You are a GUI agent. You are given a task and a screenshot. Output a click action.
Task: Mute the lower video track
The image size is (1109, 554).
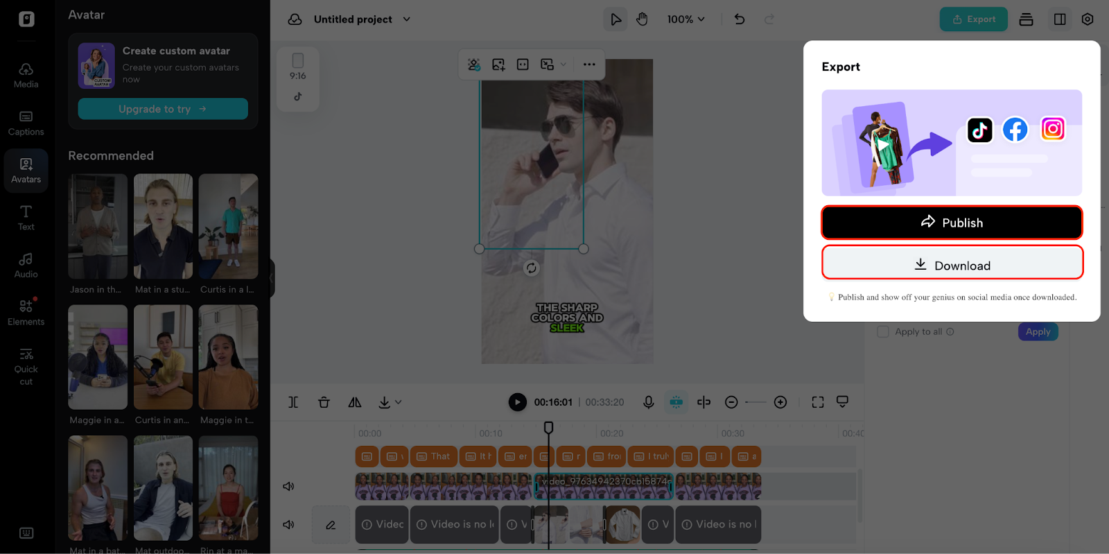point(289,524)
